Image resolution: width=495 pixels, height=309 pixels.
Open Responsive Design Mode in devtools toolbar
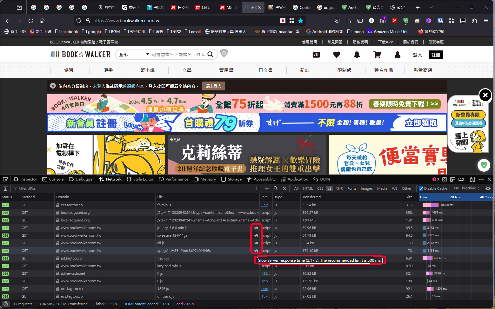[473, 179]
